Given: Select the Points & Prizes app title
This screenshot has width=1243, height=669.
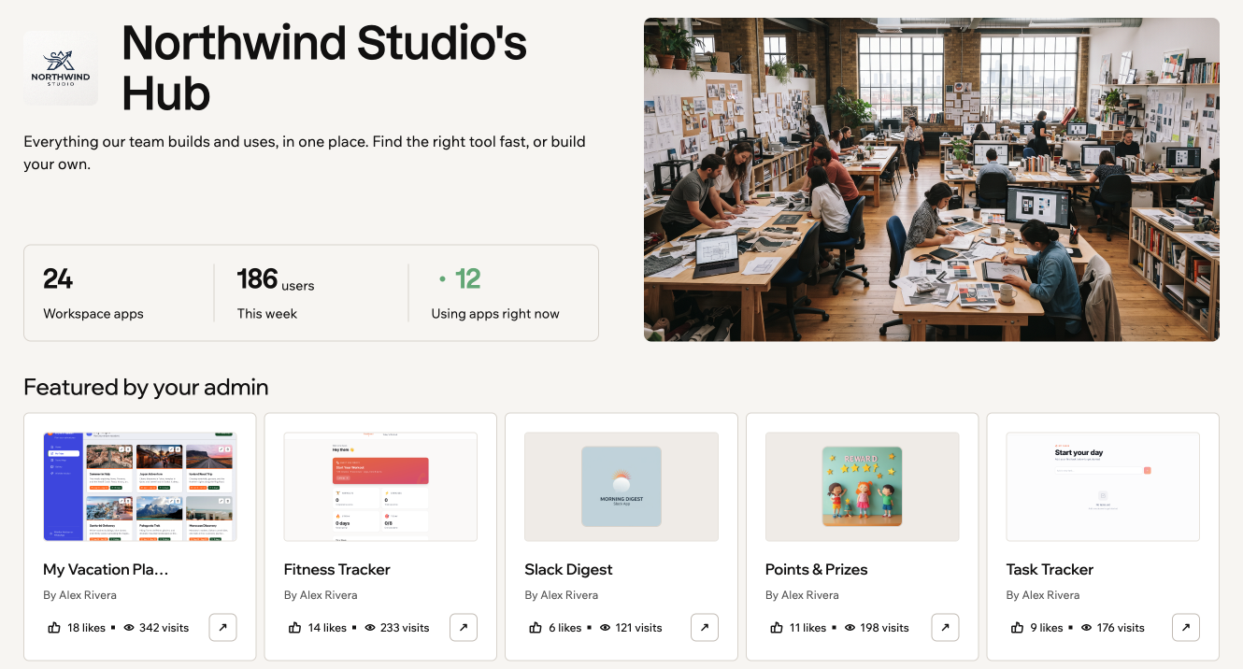Looking at the screenshot, I should (817, 569).
